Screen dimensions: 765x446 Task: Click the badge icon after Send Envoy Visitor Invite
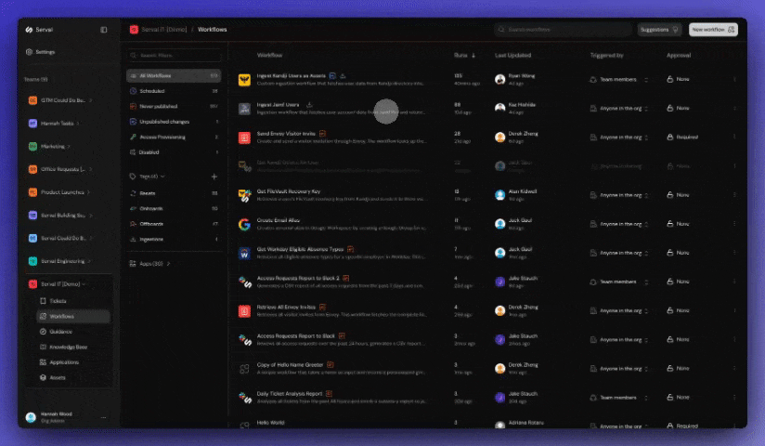322,134
